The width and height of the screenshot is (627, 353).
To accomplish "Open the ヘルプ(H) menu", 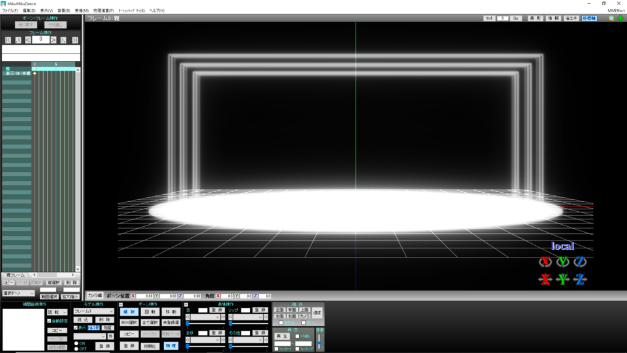I will tap(157, 11).
